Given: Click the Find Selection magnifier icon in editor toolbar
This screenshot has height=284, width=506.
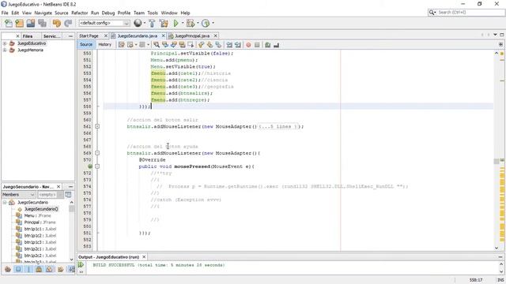Looking at the screenshot, I should click(x=157, y=45).
